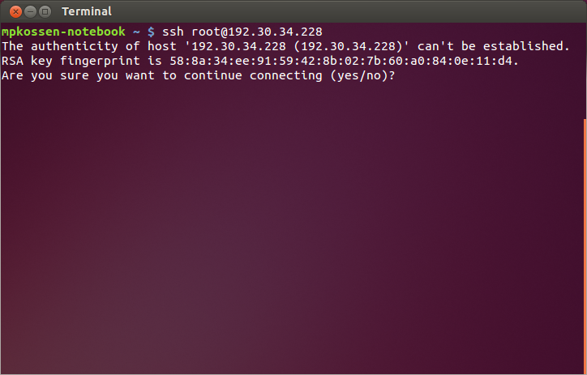Click "Are you sure" line start

[x=45, y=75]
